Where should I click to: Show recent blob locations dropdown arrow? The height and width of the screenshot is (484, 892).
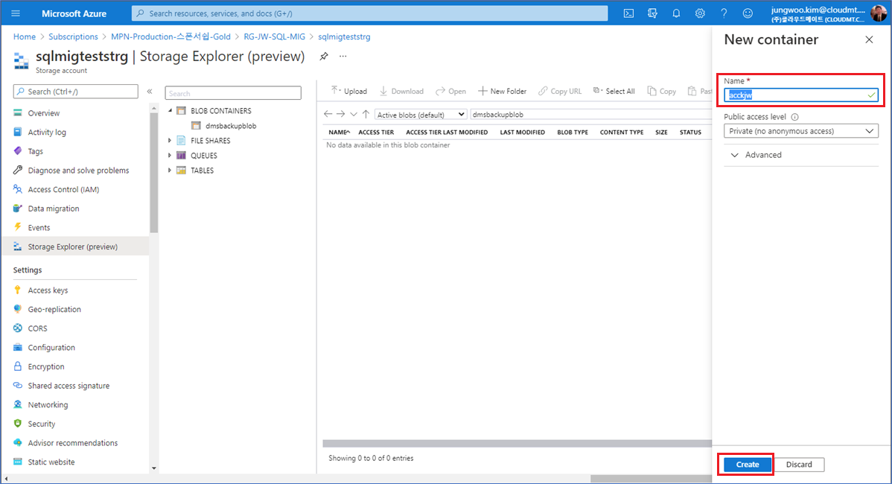coord(353,115)
